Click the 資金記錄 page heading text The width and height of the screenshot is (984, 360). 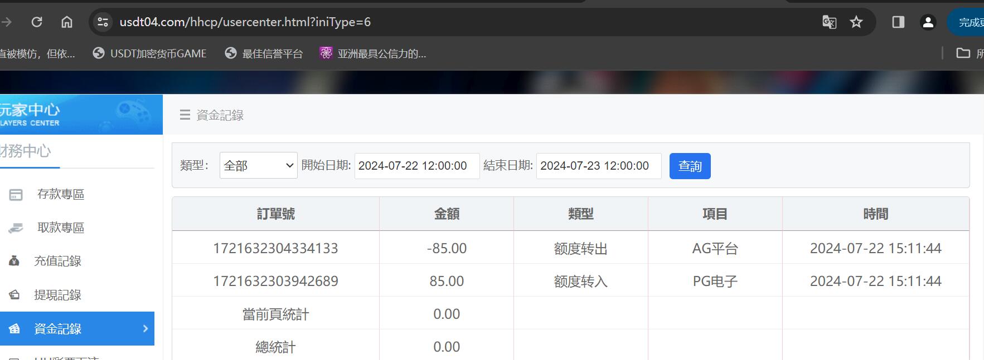(x=220, y=115)
